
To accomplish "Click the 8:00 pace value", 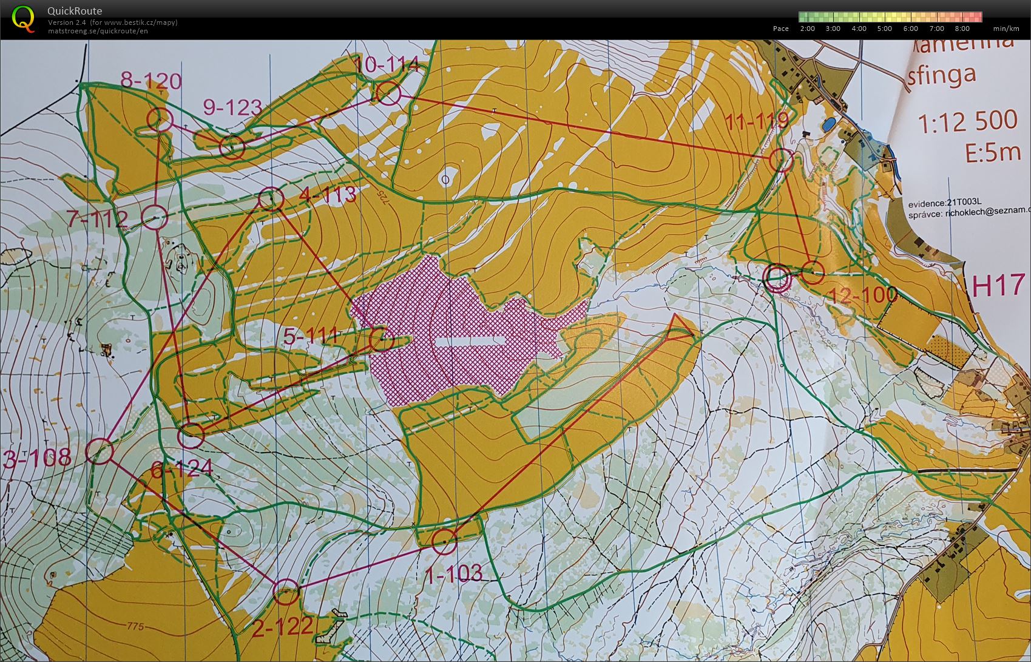I will [962, 29].
